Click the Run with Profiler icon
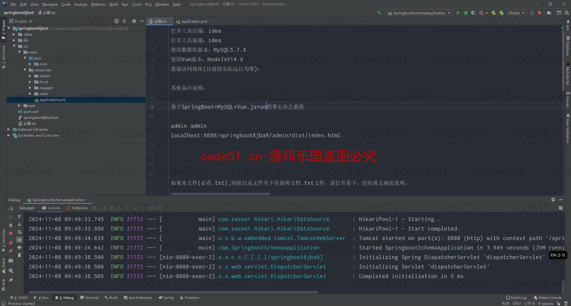This screenshot has height=306, width=571. click(x=481, y=13)
